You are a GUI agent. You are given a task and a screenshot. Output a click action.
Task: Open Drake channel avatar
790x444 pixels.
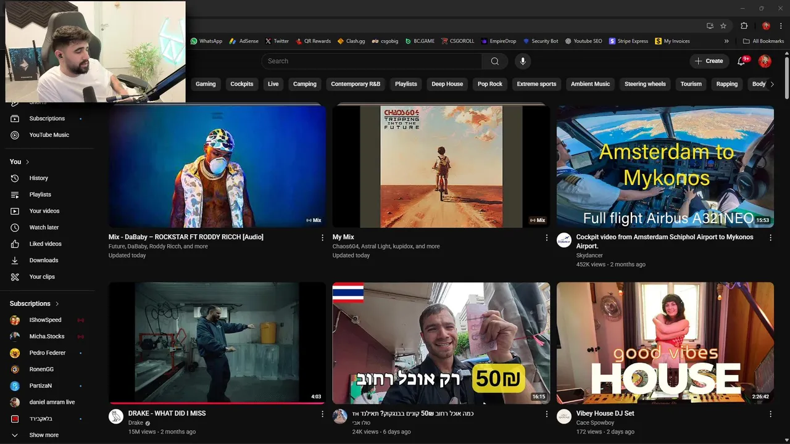116,416
